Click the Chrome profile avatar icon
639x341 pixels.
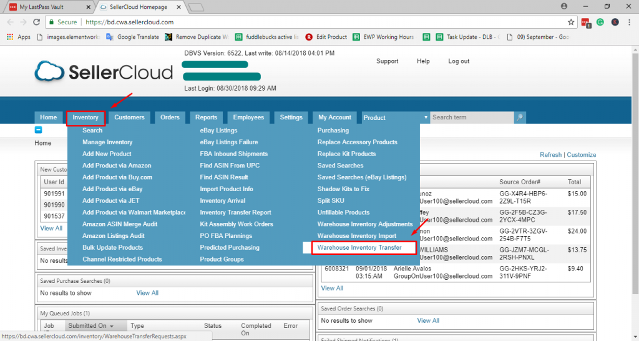click(x=564, y=6)
